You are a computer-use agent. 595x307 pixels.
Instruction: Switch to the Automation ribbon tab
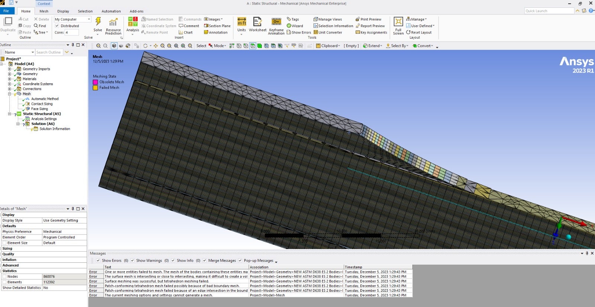tap(111, 11)
